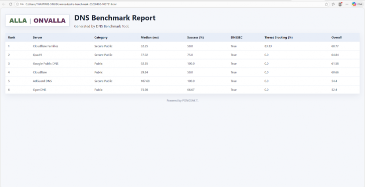Select the Google Public DNS server cell
This screenshot has width=365, height=187.
pyautogui.click(x=46, y=63)
